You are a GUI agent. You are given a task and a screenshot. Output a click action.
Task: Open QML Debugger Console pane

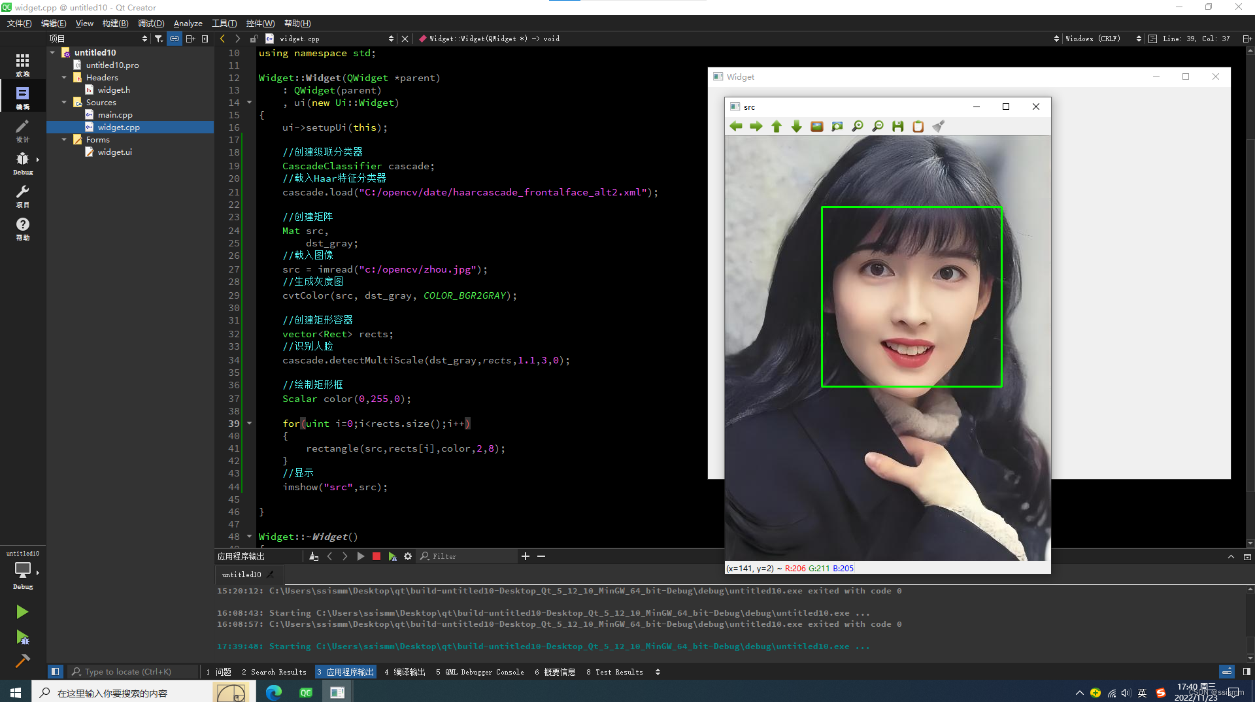click(x=480, y=672)
